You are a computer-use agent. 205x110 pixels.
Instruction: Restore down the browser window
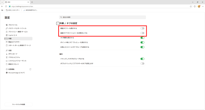(198, 2)
